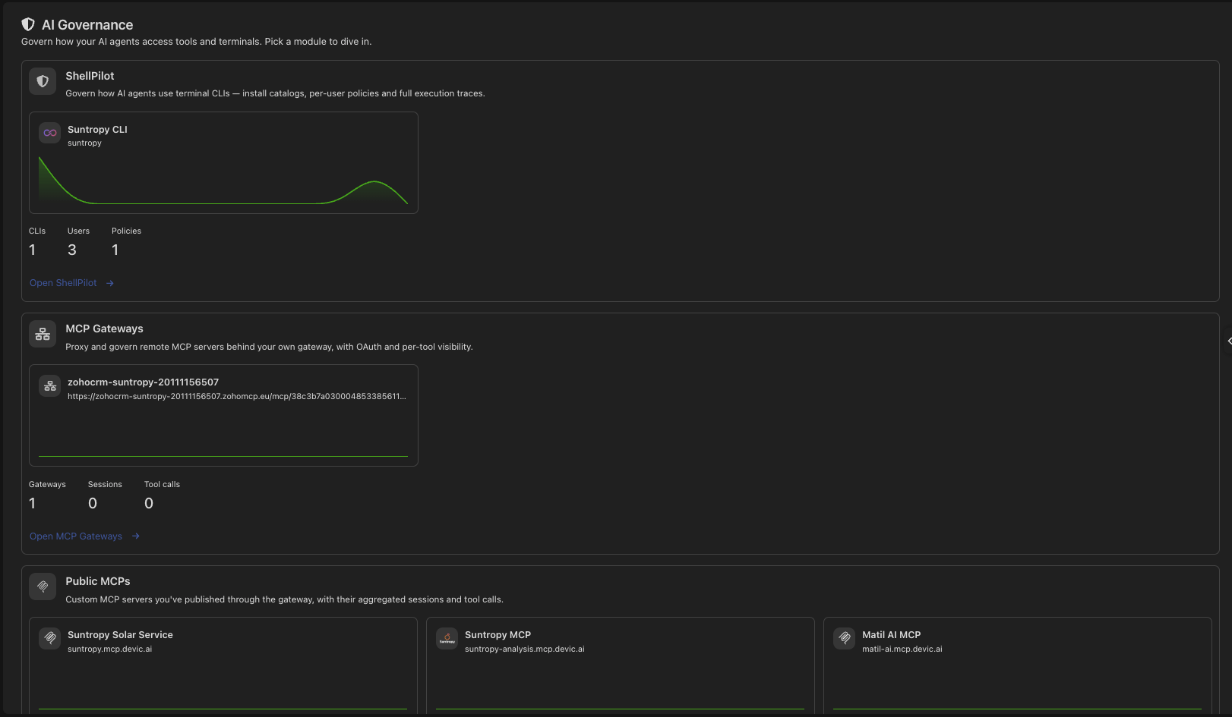Click the Users count of 3
This screenshot has width=1232, height=717.
coord(72,250)
